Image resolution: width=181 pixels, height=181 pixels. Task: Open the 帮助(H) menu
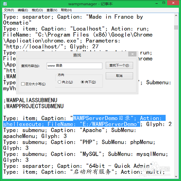tap(66, 10)
